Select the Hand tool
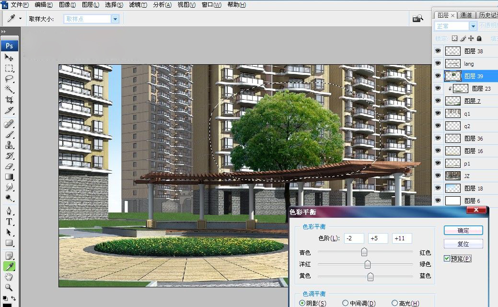The width and height of the screenshot is (498, 307). pyautogui.click(x=9, y=277)
